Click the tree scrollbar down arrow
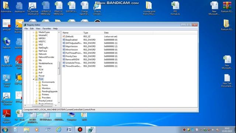This screenshot has width=236, height=133. coord(59,103)
